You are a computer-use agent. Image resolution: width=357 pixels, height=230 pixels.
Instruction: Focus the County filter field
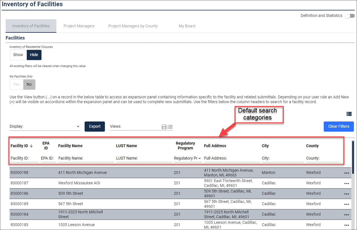coord(323,158)
